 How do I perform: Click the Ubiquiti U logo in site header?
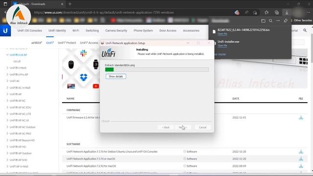click(5, 30)
